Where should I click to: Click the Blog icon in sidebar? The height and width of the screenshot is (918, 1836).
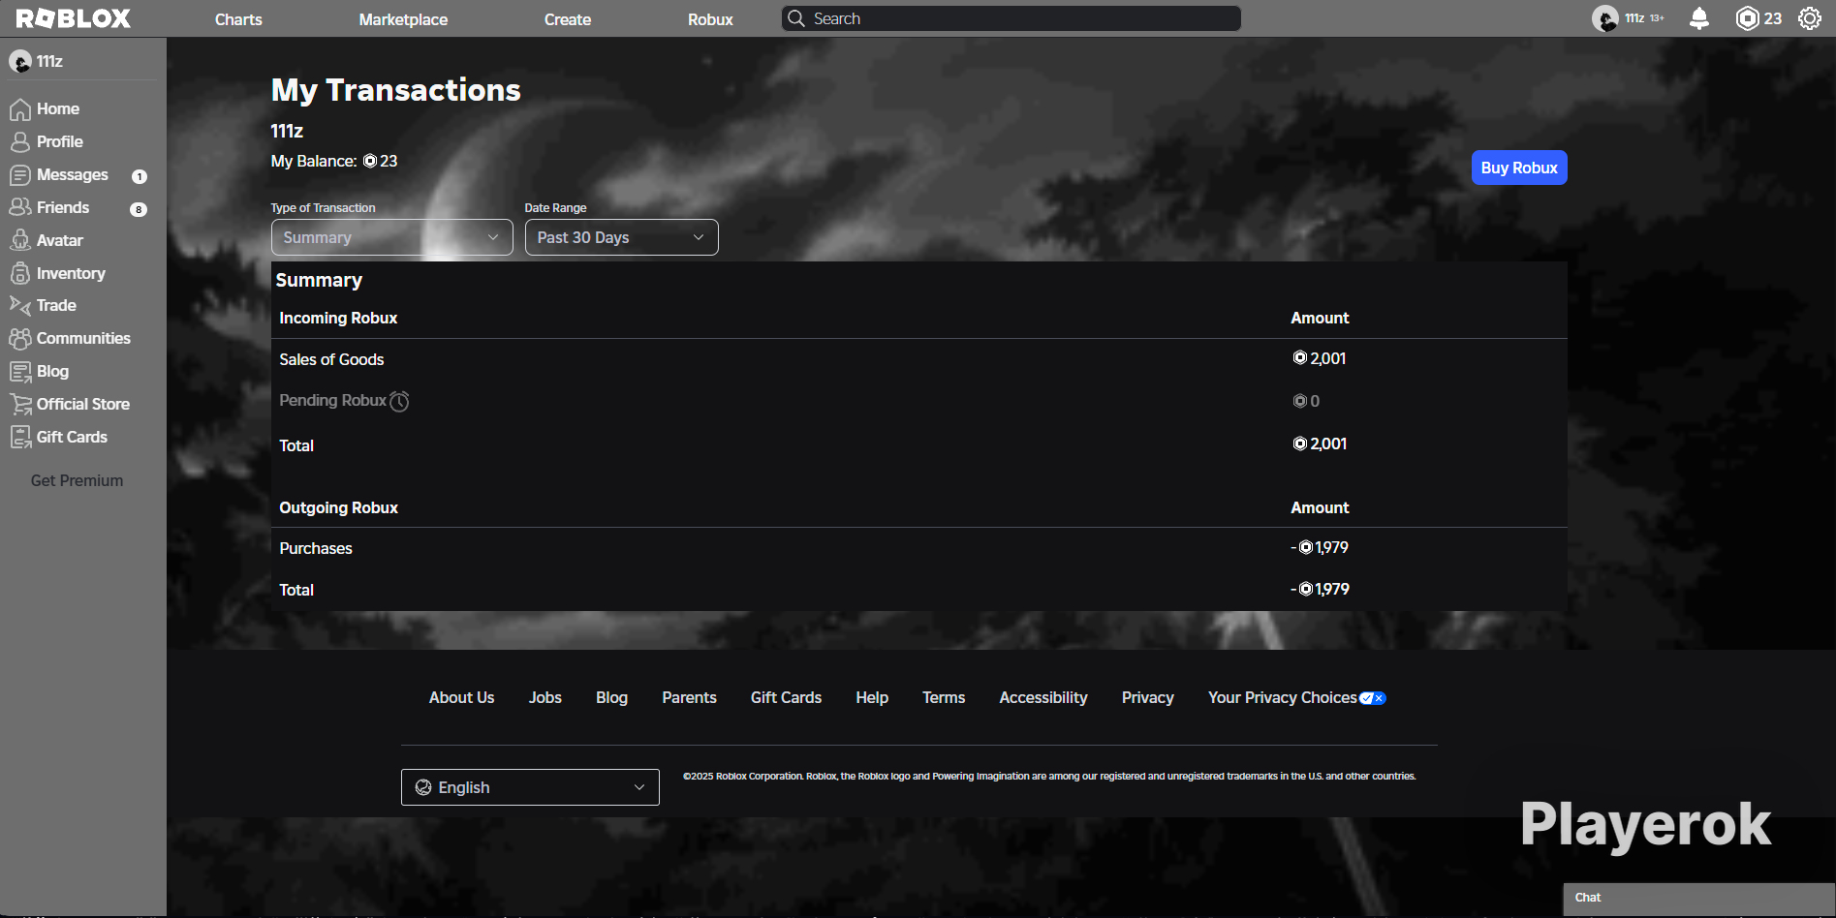[20, 371]
